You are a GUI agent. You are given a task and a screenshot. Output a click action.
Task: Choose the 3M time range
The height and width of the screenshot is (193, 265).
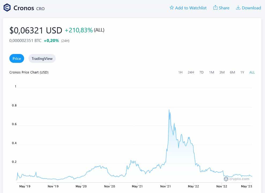pos(222,72)
